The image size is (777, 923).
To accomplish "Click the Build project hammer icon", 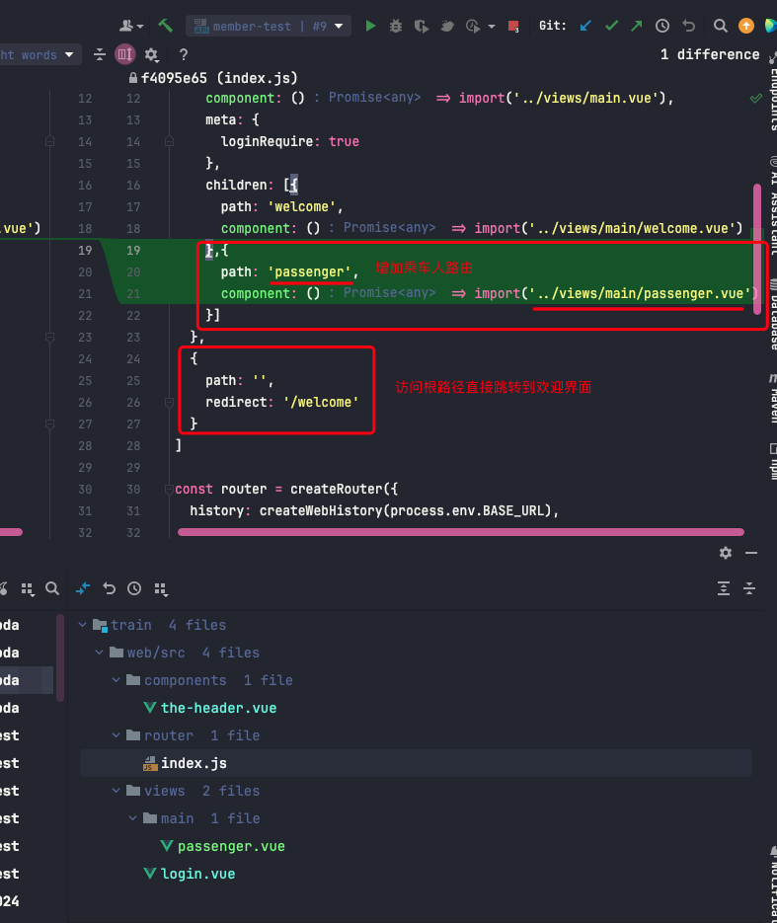I will (x=166, y=26).
